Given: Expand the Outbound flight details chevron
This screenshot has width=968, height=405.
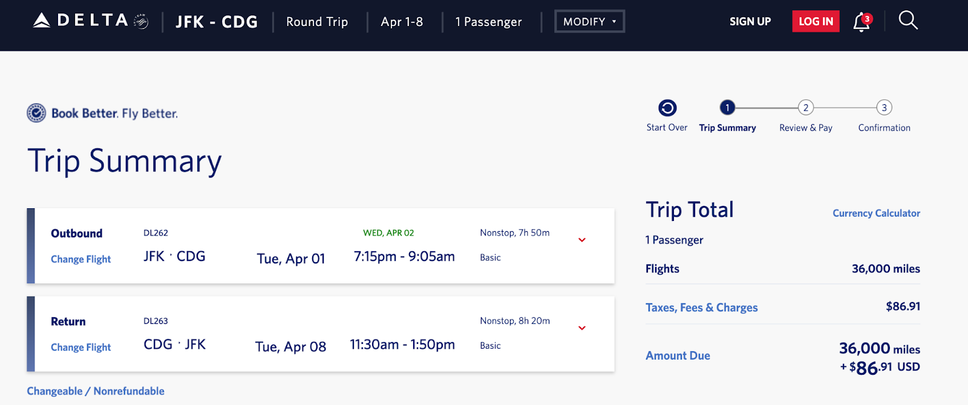Looking at the screenshot, I should pos(582,240).
